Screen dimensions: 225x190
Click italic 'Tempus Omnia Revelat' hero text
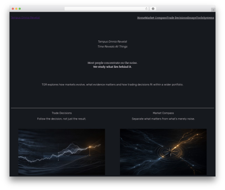coord(112,42)
